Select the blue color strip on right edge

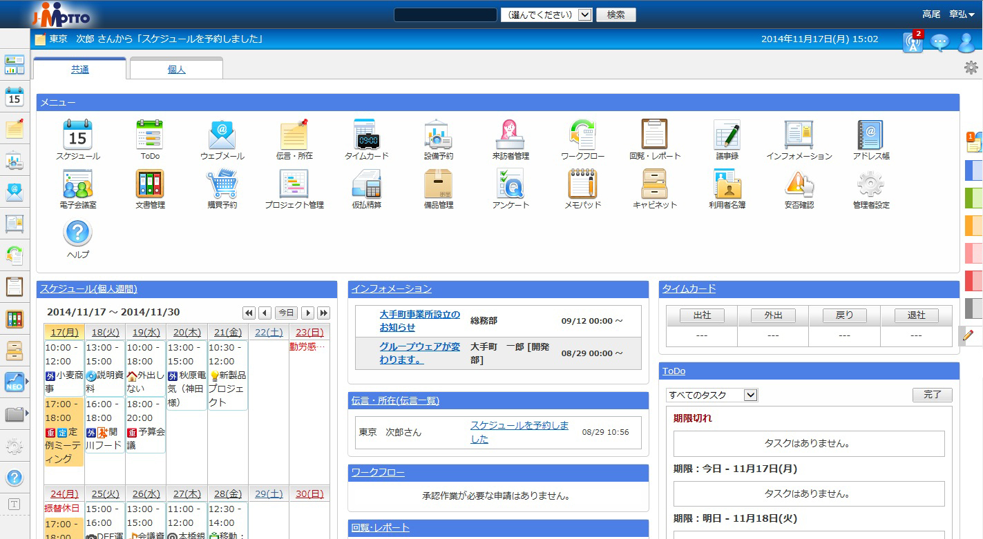(973, 170)
